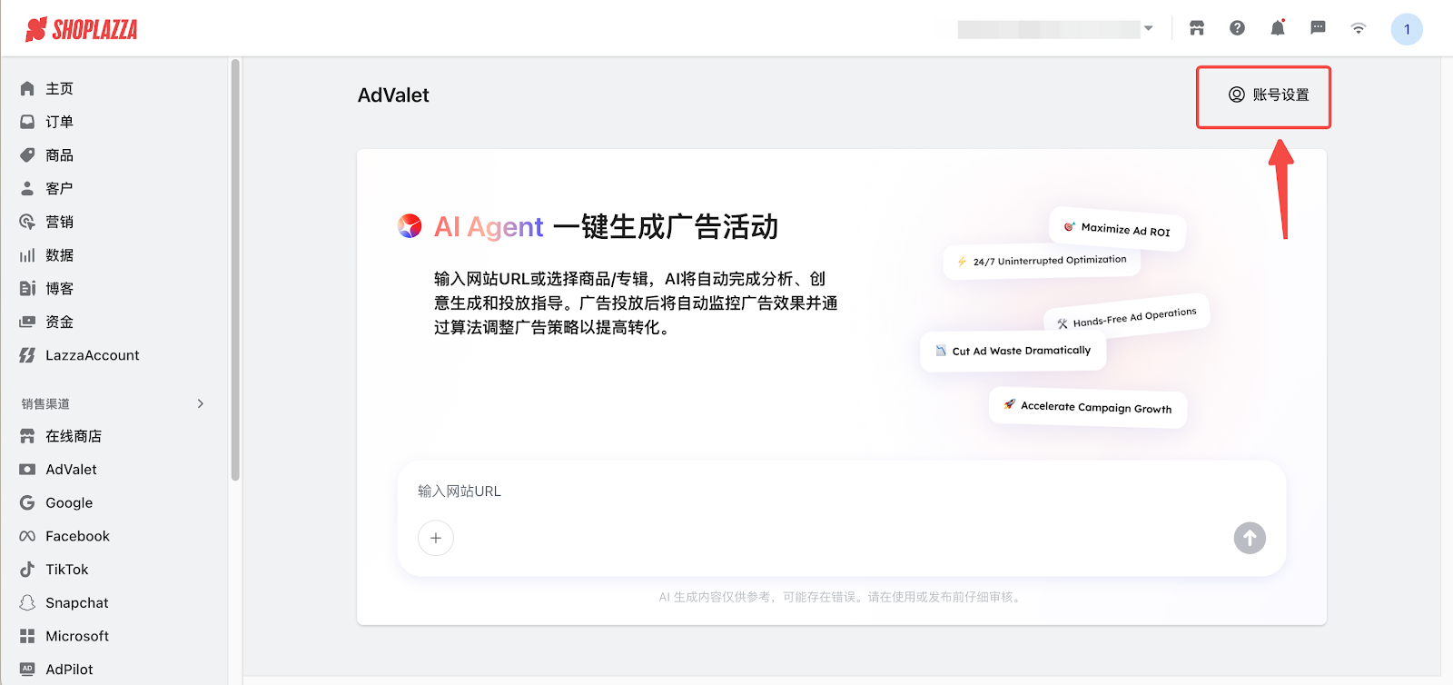
Task: Expand the 销售渠道 section chevron
Action: click(201, 403)
